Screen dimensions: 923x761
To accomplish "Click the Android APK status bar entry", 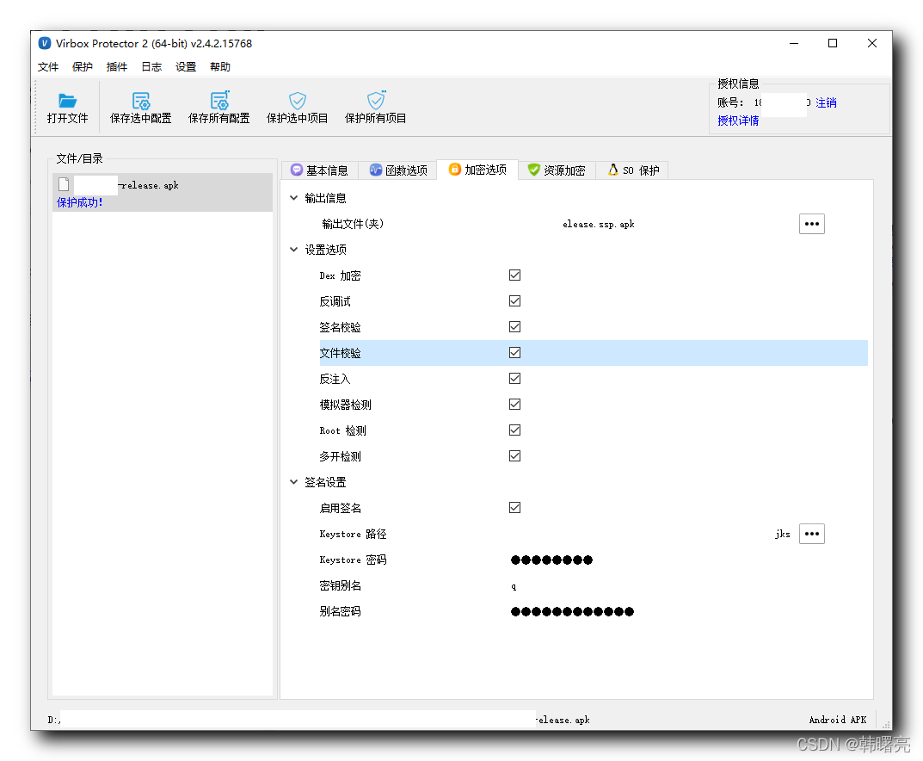I will [x=837, y=720].
